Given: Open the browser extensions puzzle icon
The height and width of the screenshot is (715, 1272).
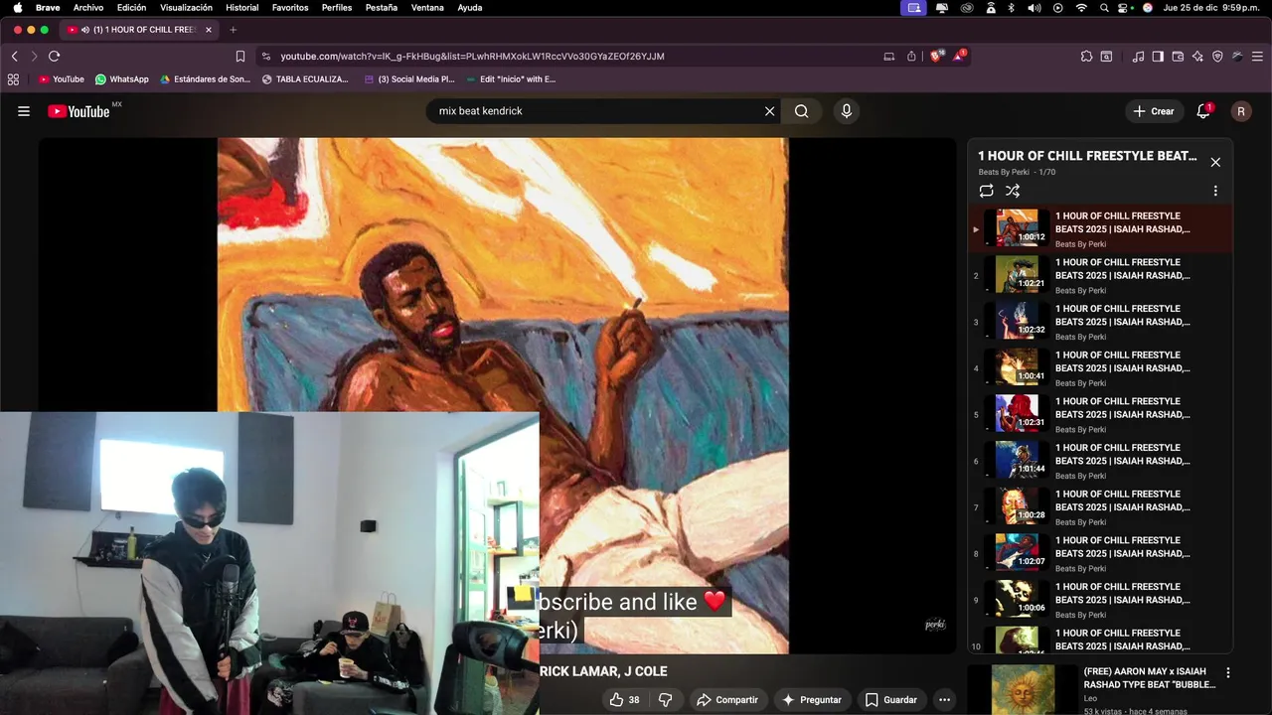Looking at the screenshot, I should pyautogui.click(x=1086, y=57).
